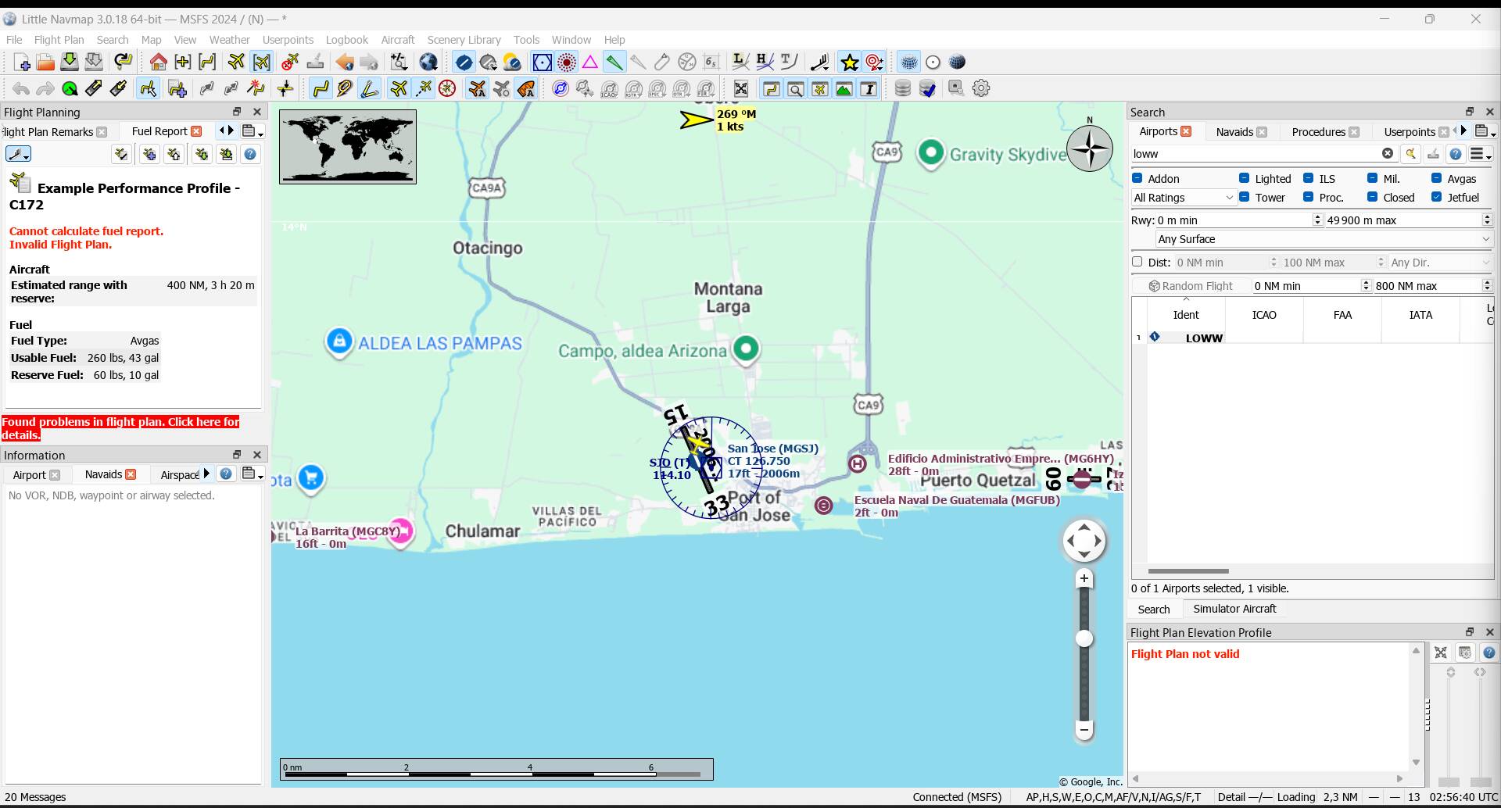Viewport: 1501px width, 808px height.
Task: Click the airport table horizontal scrollbar
Action: click(1188, 571)
